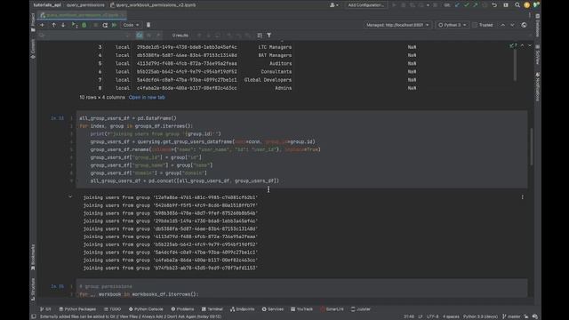The width and height of the screenshot is (569, 320).
Task: Open the Bookmarks tool window
Action: [x=33, y=257]
